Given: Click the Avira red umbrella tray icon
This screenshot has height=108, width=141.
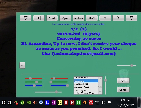Looking at the screenshot, I should pyautogui.click(x=91, y=103).
